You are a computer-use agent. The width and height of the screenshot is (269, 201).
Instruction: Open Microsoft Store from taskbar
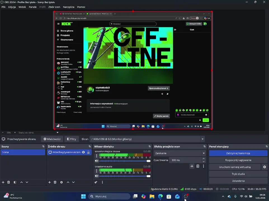coord(169,196)
